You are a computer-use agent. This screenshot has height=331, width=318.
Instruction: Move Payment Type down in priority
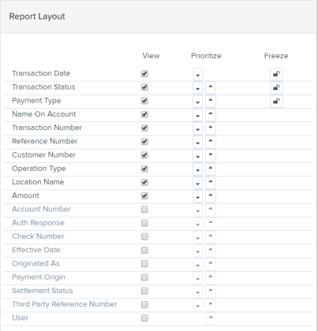197,102
